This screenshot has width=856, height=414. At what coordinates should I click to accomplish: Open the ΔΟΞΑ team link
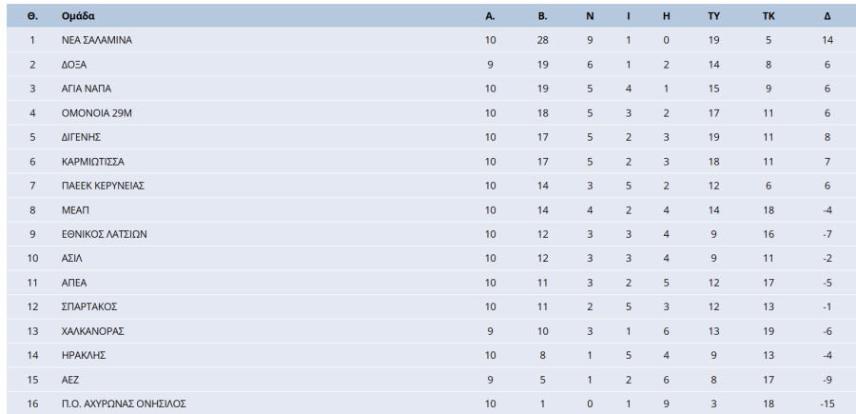coord(74,65)
